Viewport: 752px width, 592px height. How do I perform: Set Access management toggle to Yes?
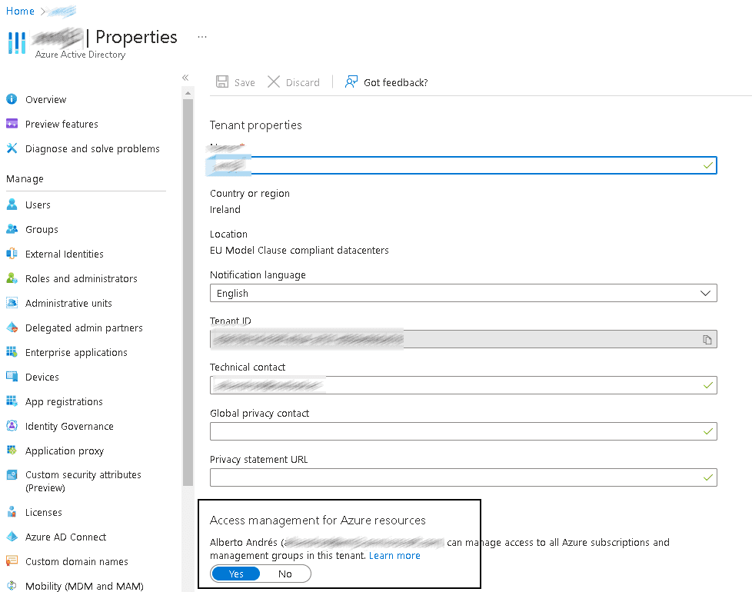pyautogui.click(x=236, y=574)
